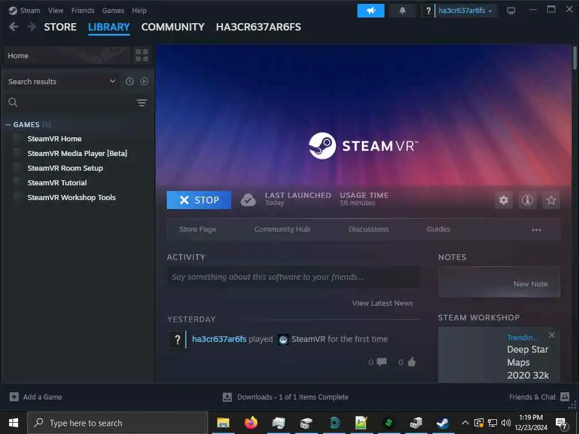Add SteamVR to favorites star
This screenshot has height=434, width=579.
[x=551, y=200]
